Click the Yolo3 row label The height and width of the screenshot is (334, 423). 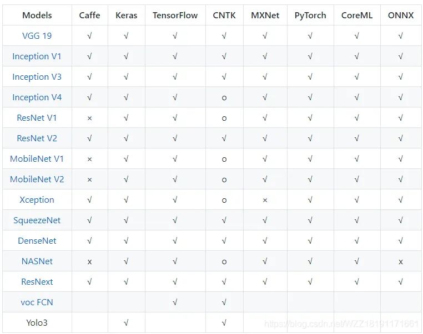[x=37, y=322]
